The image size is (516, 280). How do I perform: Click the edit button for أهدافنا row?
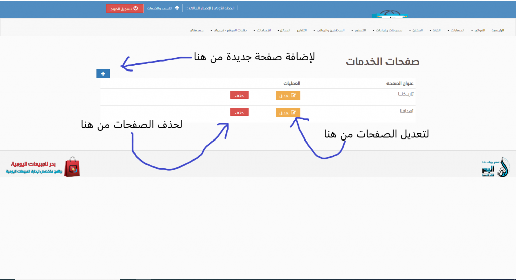[x=288, y=112]
